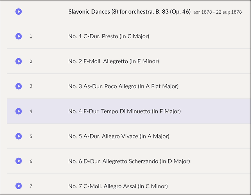The width and height of the screenshot is (251, 195).
Task: Click track number 4 in highlighted row
Action: coord(31,111)
